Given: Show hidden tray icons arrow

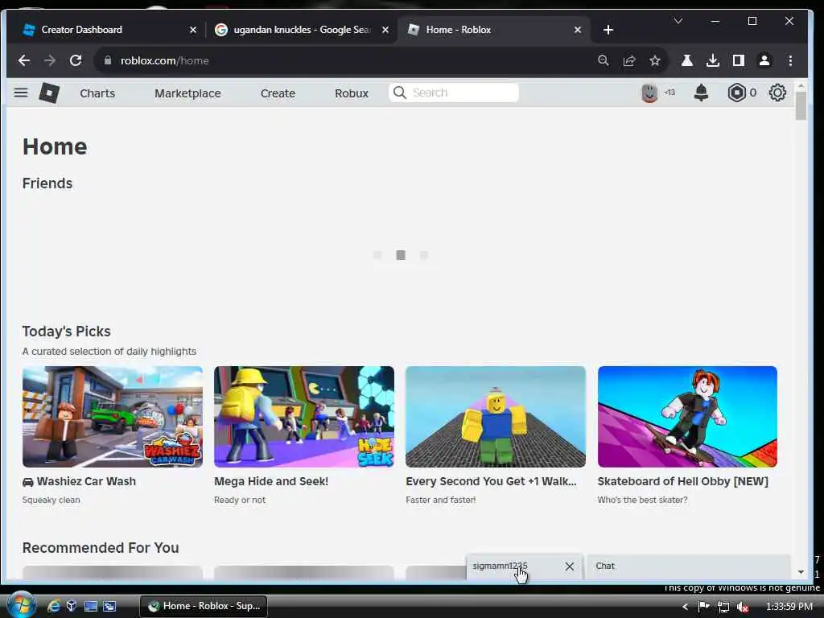Looking at the screenshot, I should [x=685, y=607].
